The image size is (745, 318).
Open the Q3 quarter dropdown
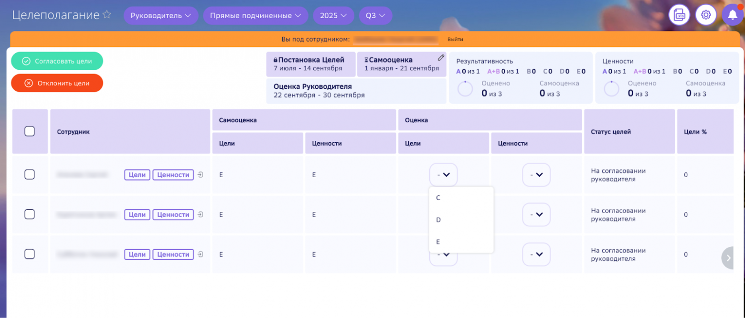[375, 16]
